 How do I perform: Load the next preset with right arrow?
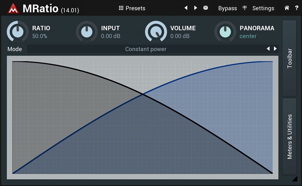[x=195, y=8]
